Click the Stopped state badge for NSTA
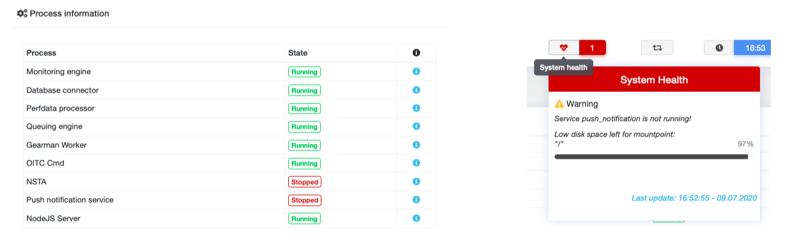This screenshot has width=786, height=242. coord(304,182)
